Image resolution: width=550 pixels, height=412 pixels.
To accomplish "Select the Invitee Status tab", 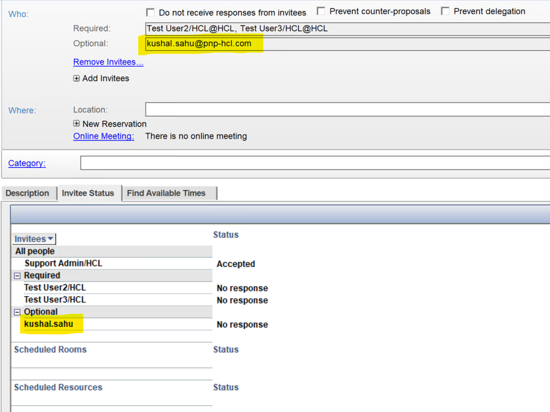I will [x=87, y=193].
